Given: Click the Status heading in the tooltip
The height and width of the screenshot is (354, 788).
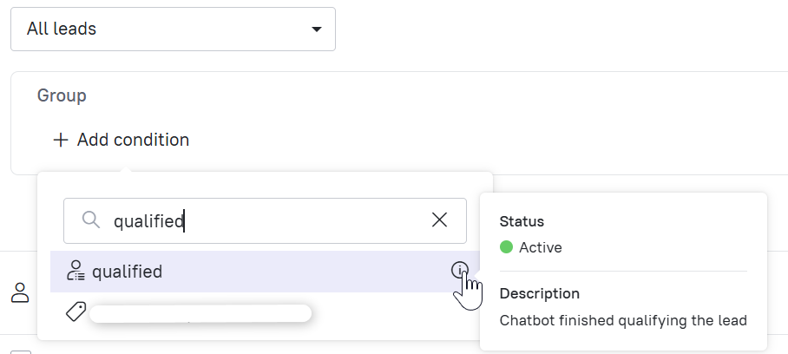Looking at the screenshot, I should pos(522,221).
